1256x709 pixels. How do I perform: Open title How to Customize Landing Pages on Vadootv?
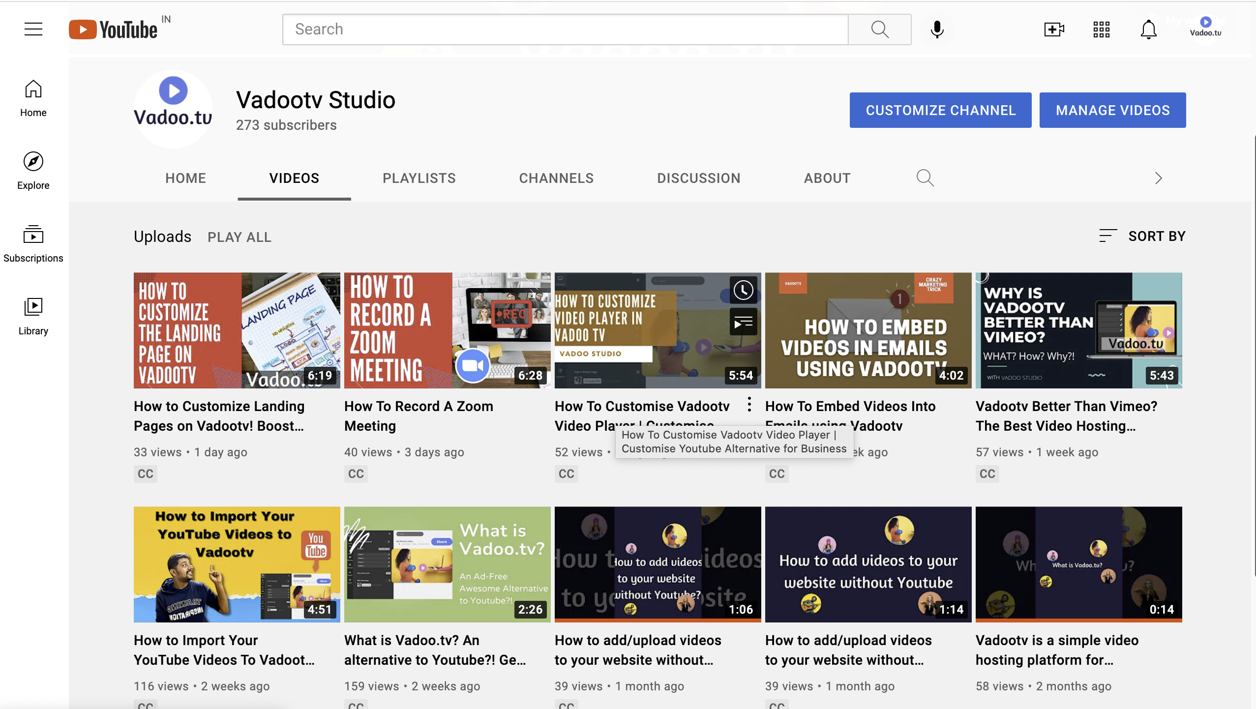(x=219, y=416)
